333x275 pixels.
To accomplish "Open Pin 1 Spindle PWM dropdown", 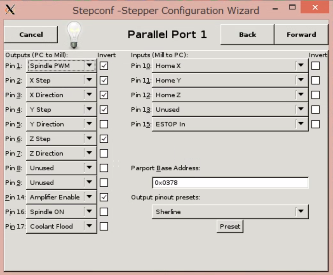I will (x=61, y=66).
